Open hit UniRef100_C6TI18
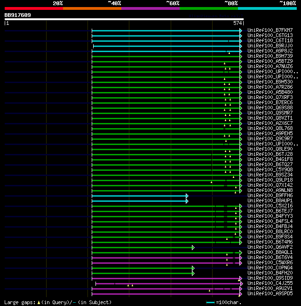The image size is (301, 306). 270,40
